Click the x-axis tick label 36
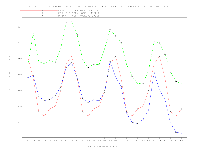 click(x=94, y=140)
